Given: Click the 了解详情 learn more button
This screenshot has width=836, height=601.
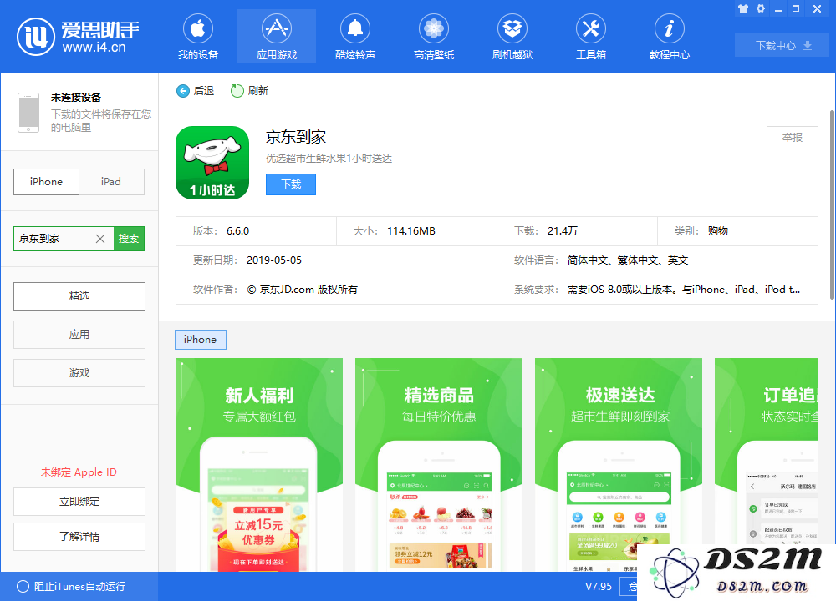Looking at the screenshot, I should tap(79, 537).
